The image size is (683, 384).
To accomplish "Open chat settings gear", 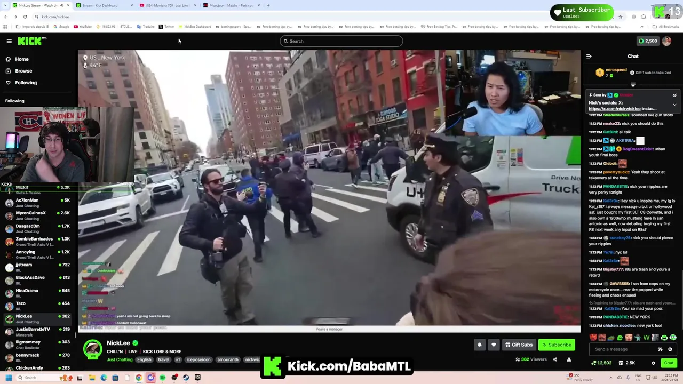I will (653, 363).
